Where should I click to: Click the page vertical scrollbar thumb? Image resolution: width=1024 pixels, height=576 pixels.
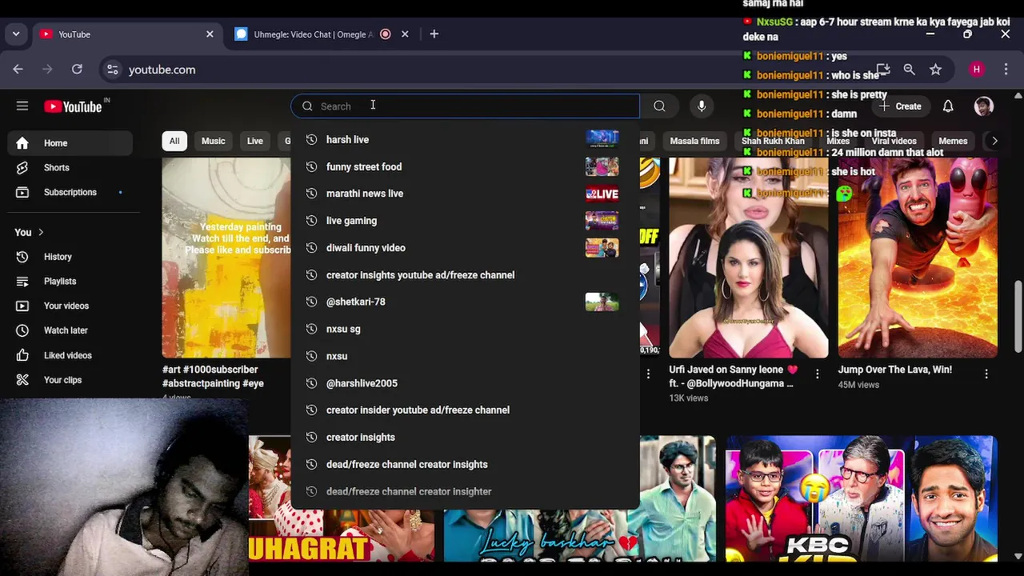coord(1018,315)
